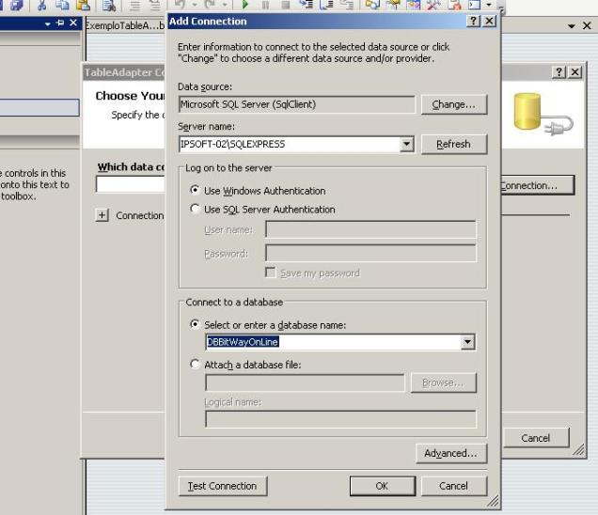Click the Cut scissors toolbar icon
The image size is (598, 515).
pyautogui.click(x=42, y=5)
